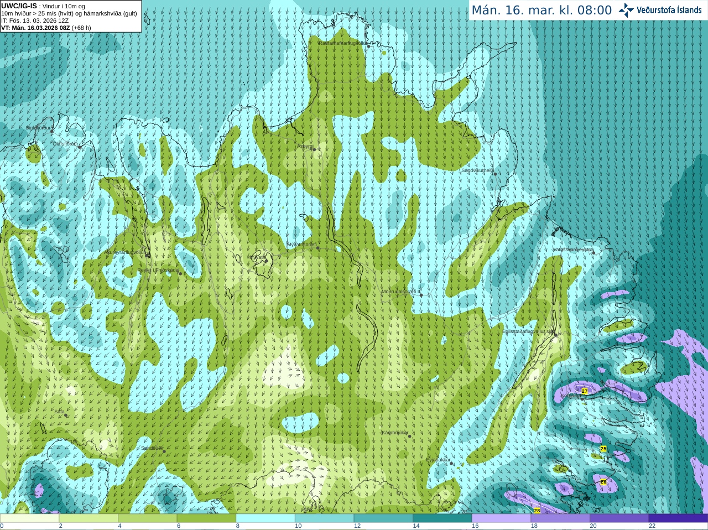
Task: Click the Siglufjörður station marker dot
Action: click(x=53, y=131)
